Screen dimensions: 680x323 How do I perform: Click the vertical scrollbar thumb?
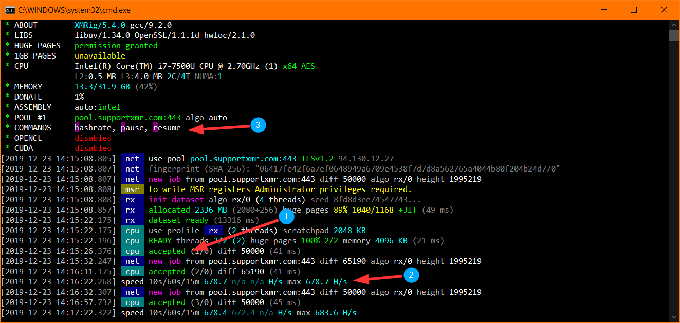pos(674,35)
